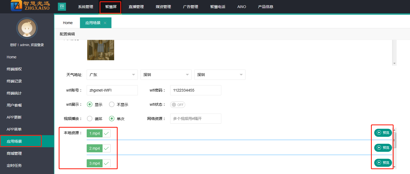Click the 网络资源 input field
This screenshot has width=410, height=174.
point(195,119)
